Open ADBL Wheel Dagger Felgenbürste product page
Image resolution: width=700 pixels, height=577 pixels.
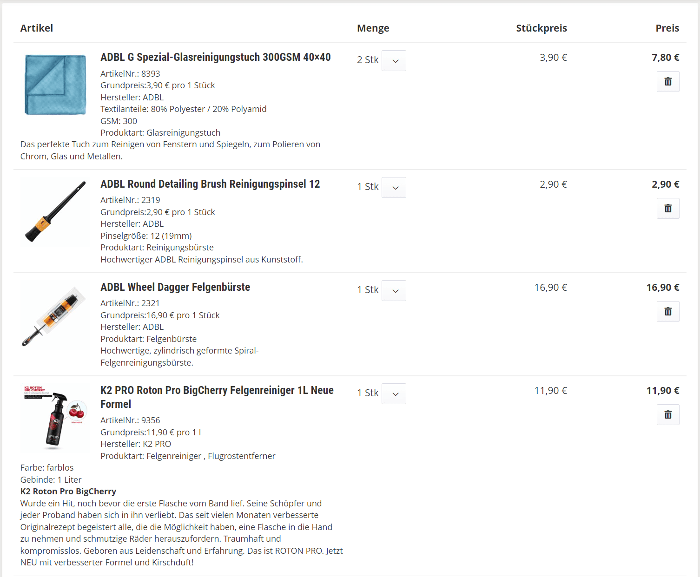pos(175,287)
